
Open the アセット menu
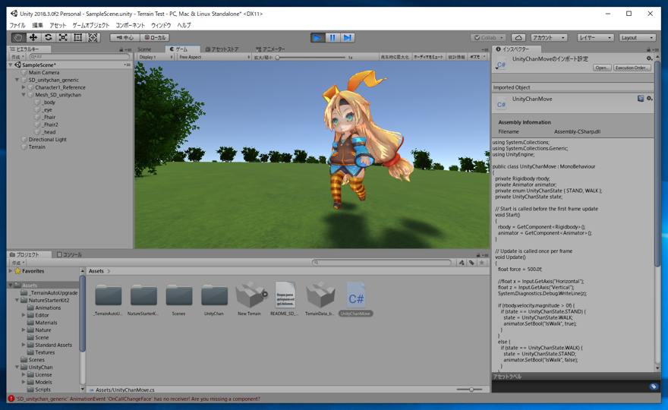[x=58, y=25]
